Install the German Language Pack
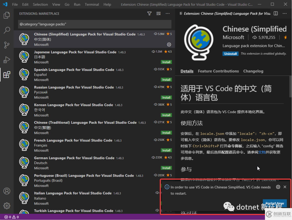 coord(166,168)
